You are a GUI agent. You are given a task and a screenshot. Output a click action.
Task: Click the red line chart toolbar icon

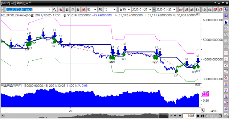click(181, 10)
